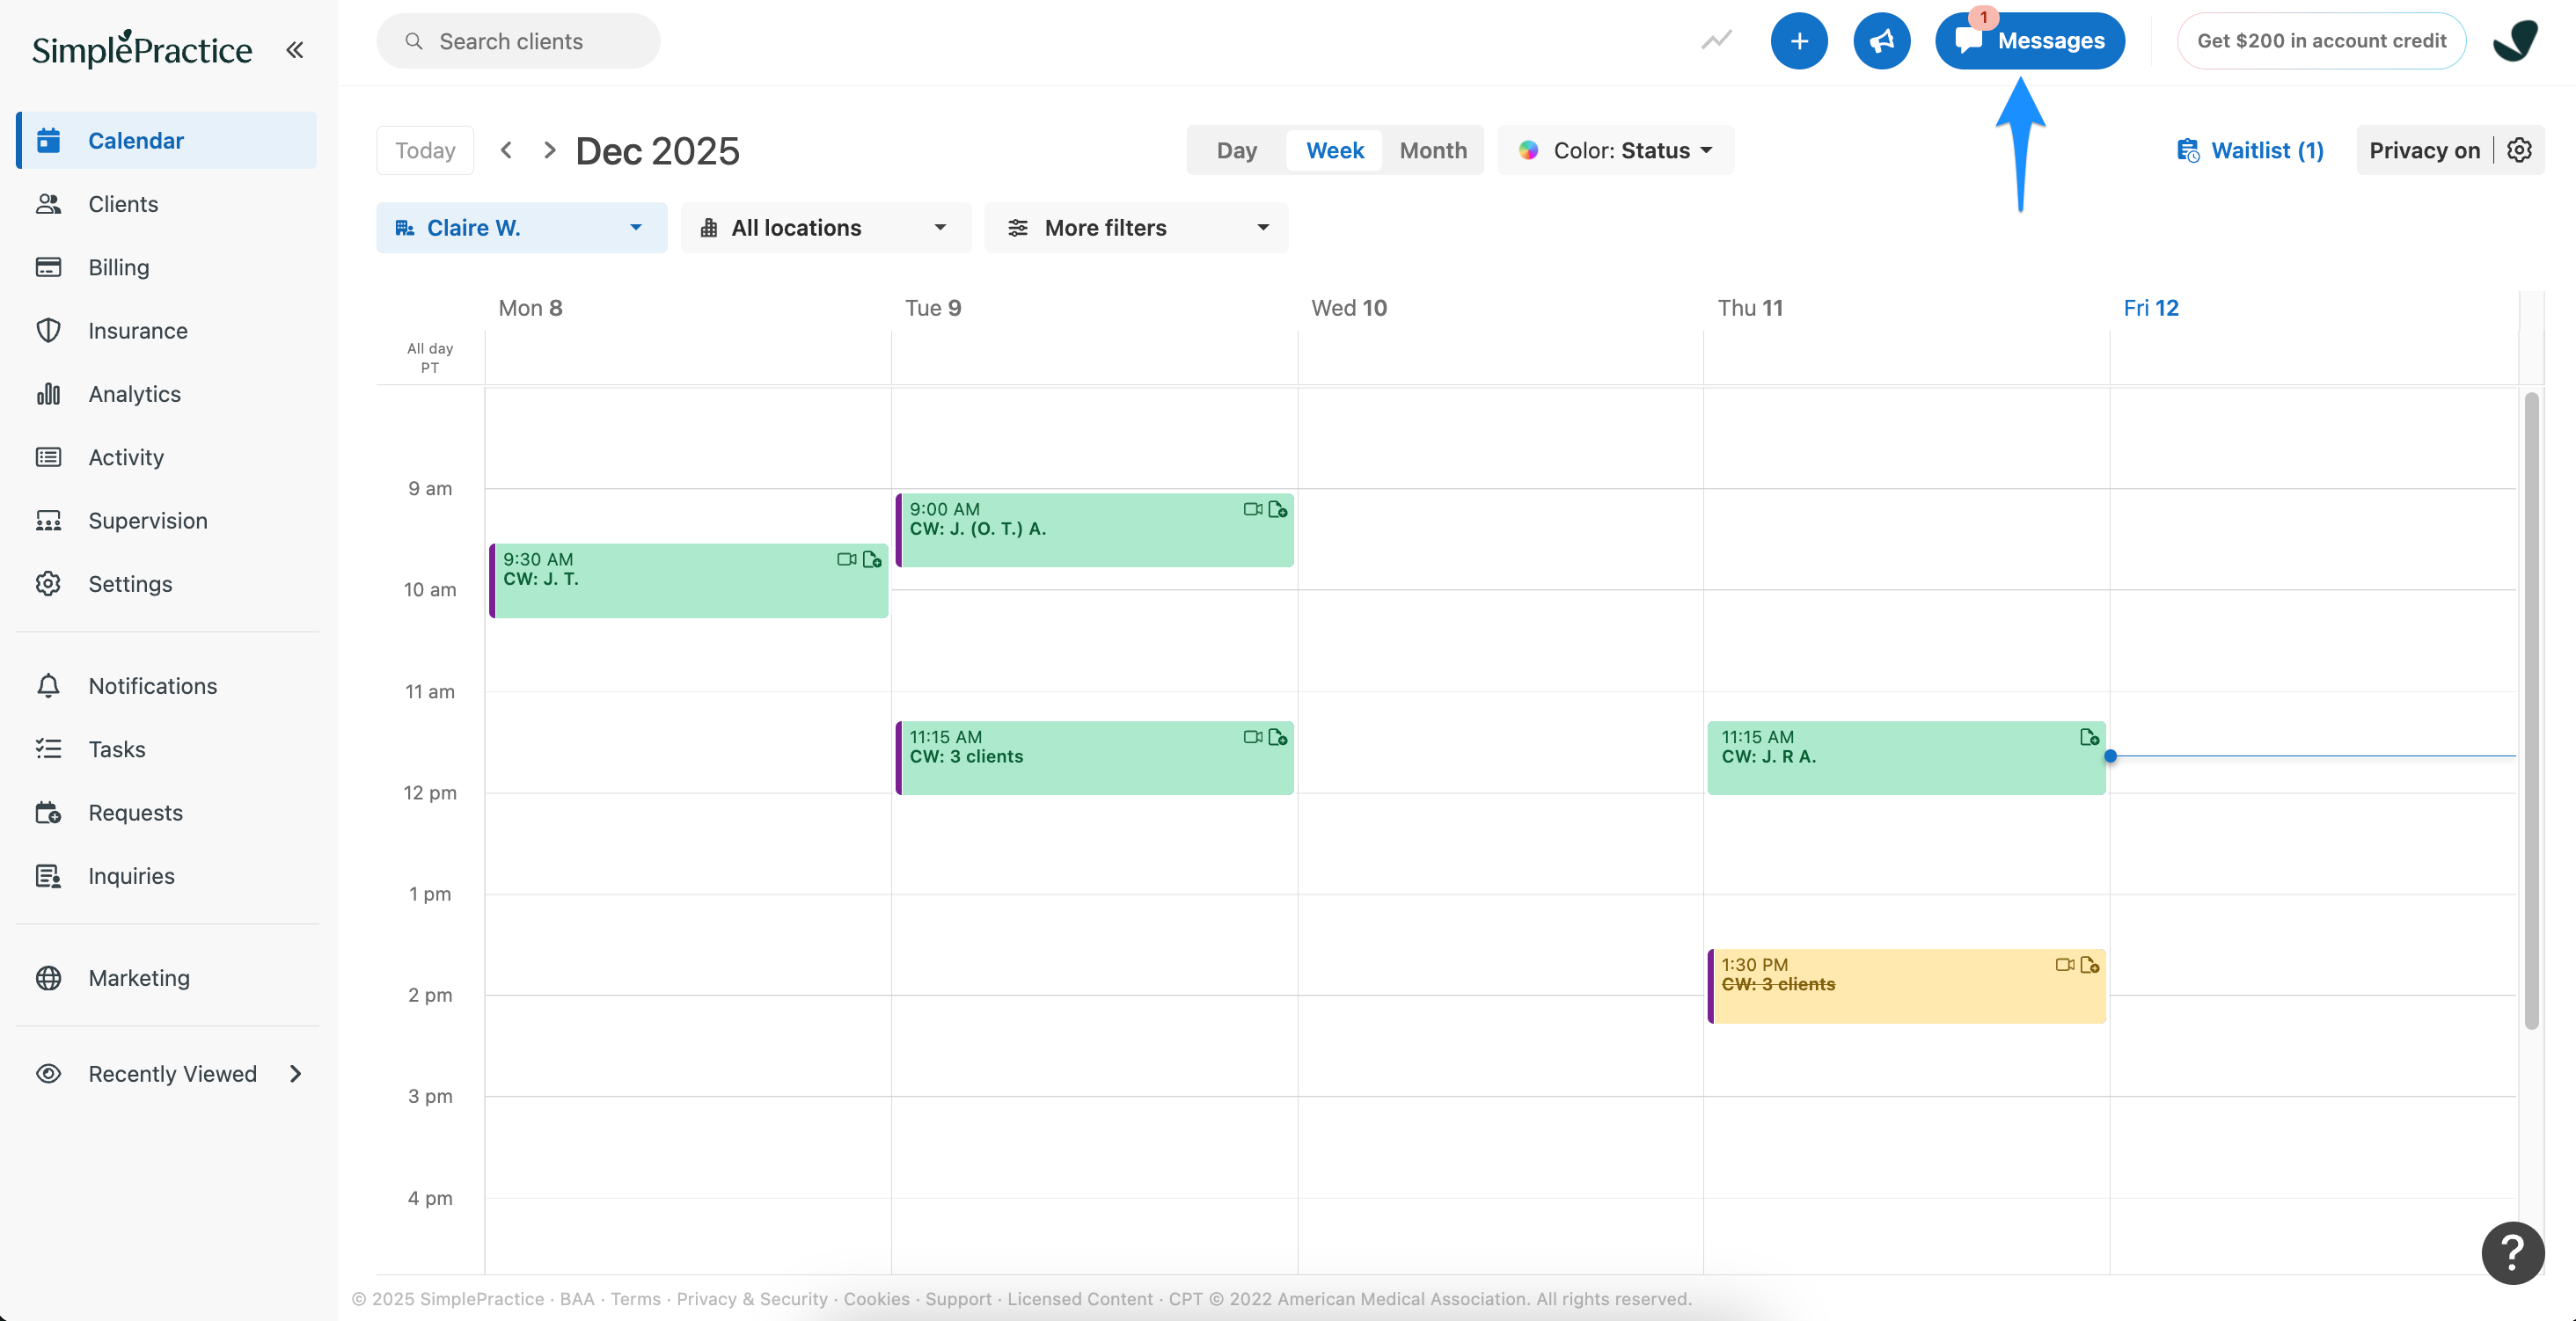This screenshot has width=2576, height=1321.
Task: Open Billing in the sidebar
Action: point(167,267)
